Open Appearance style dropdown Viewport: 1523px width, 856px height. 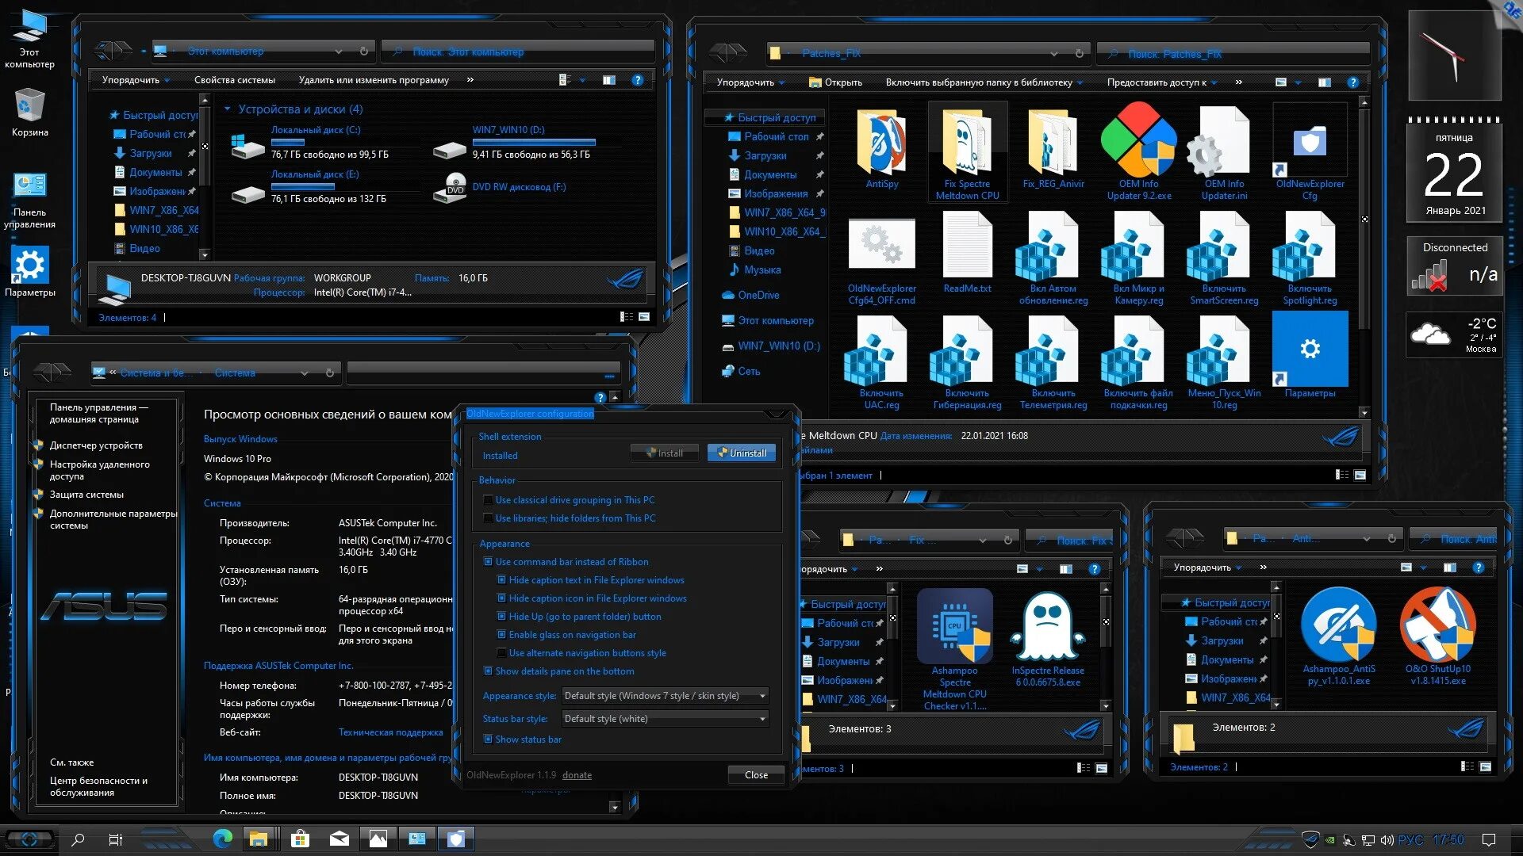(x=665, y=696)
